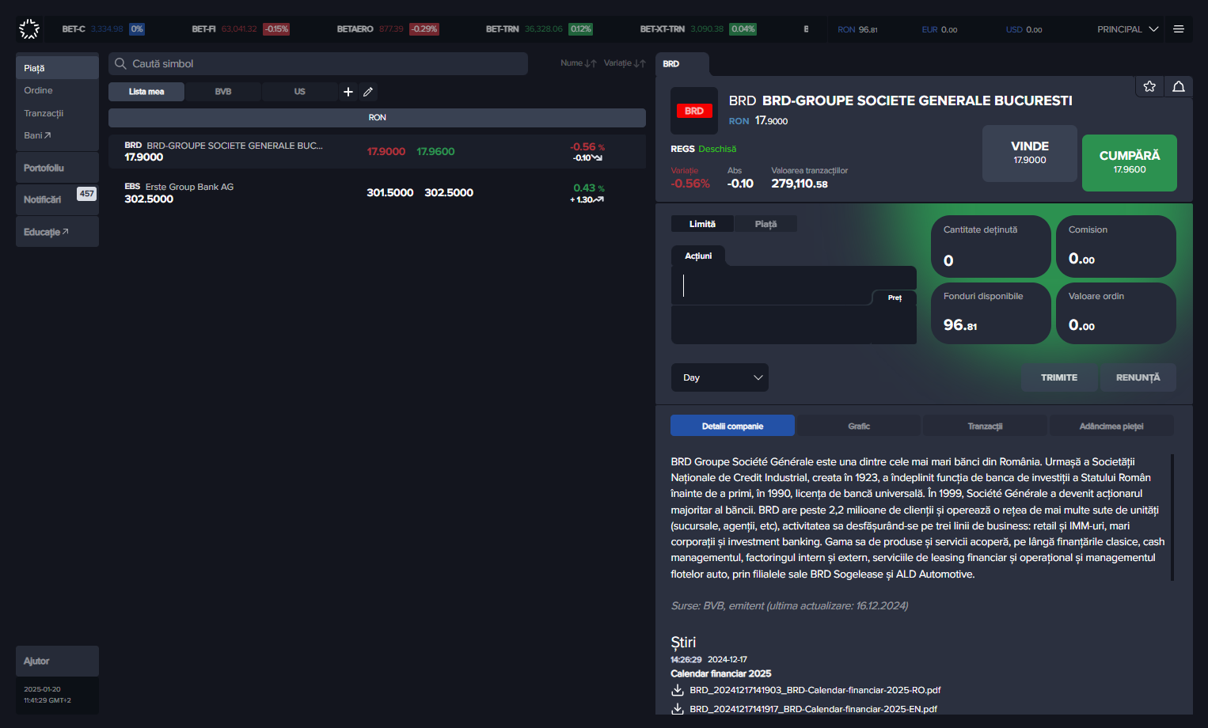Expand the Day order validity dropdown
Screen dimensions: 1208x728
720,377
